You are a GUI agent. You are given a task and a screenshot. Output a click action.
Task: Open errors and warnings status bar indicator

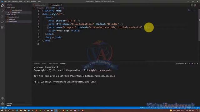click(4, 108)
